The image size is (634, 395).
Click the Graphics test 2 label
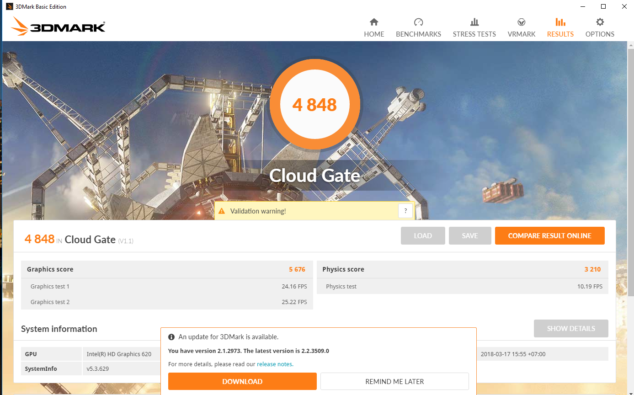(50, 302)
